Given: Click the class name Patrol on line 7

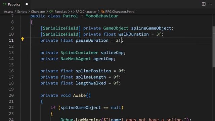Looking at the screenshot, I should click(x=71, y=16).
